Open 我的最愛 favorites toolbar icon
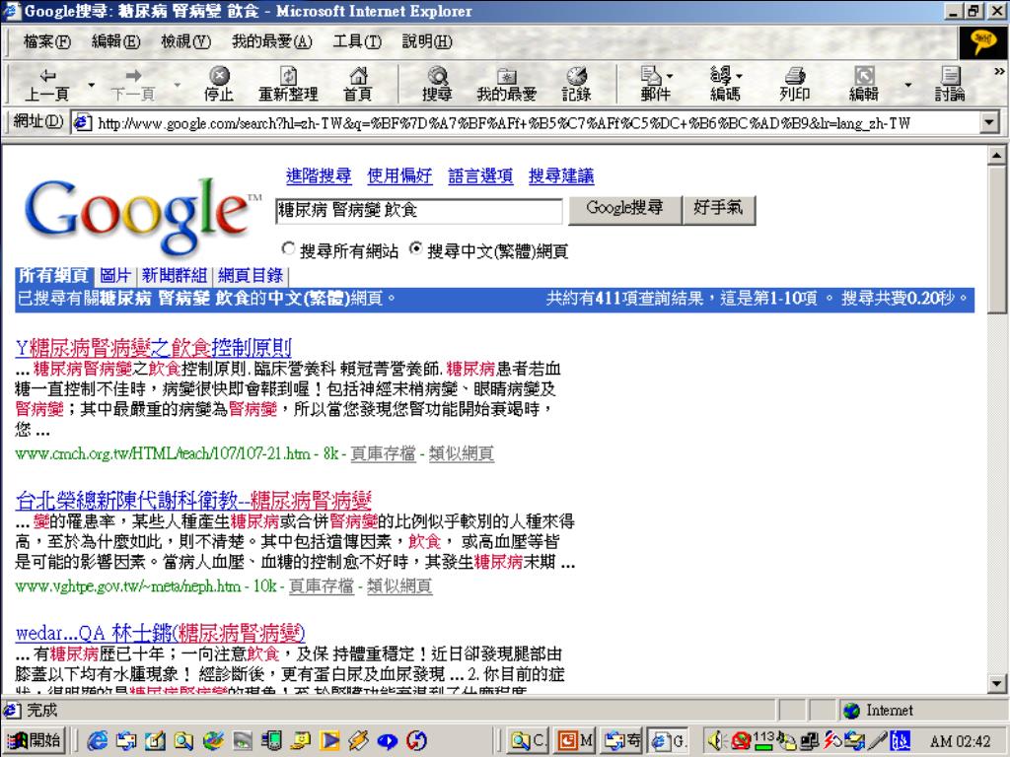Viewport: 1010px width, 757px height. pos(506,85)
